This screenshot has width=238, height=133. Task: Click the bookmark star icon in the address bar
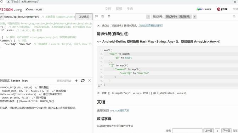235,2
